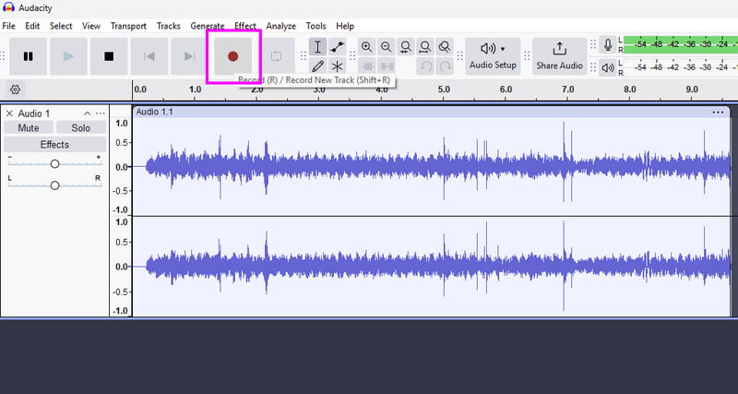Skip to Start of the track
Screen dimensions: 738x394
point(149,56)
